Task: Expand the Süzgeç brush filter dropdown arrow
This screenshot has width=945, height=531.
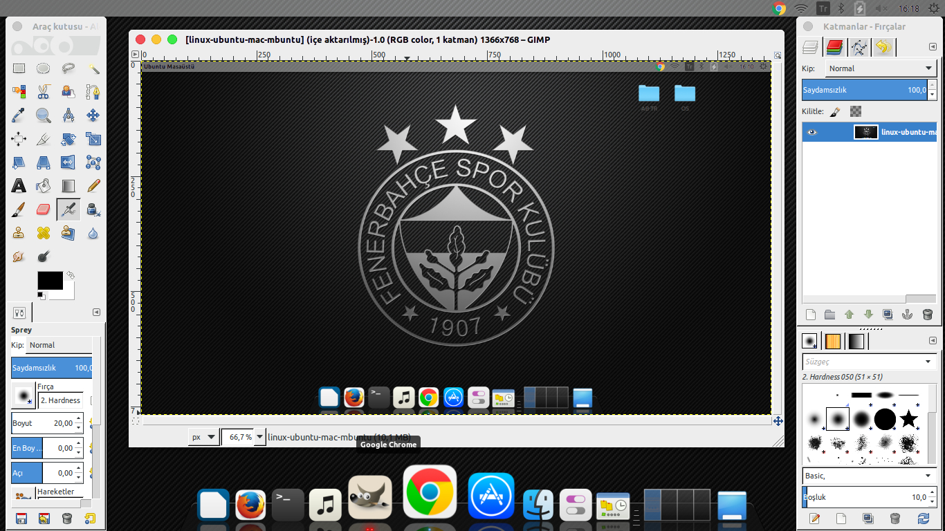Action: point(928,362)
